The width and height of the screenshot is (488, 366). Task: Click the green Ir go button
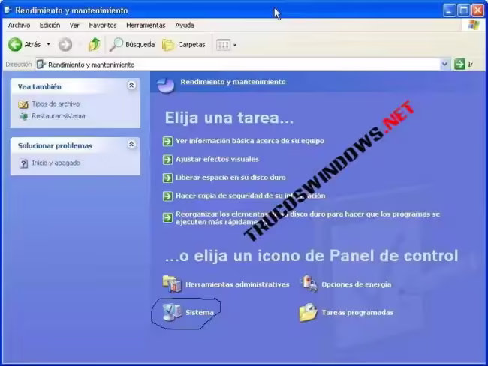click(459, 64)
